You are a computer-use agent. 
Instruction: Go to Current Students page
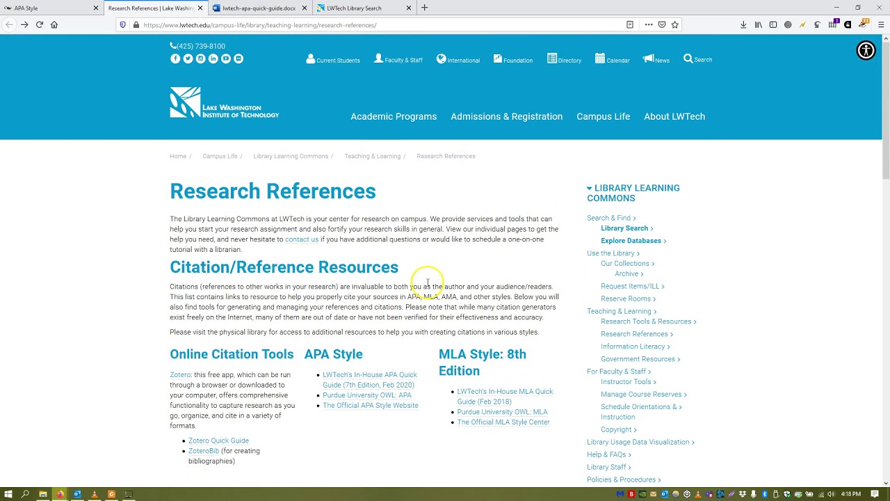point(333,60)
